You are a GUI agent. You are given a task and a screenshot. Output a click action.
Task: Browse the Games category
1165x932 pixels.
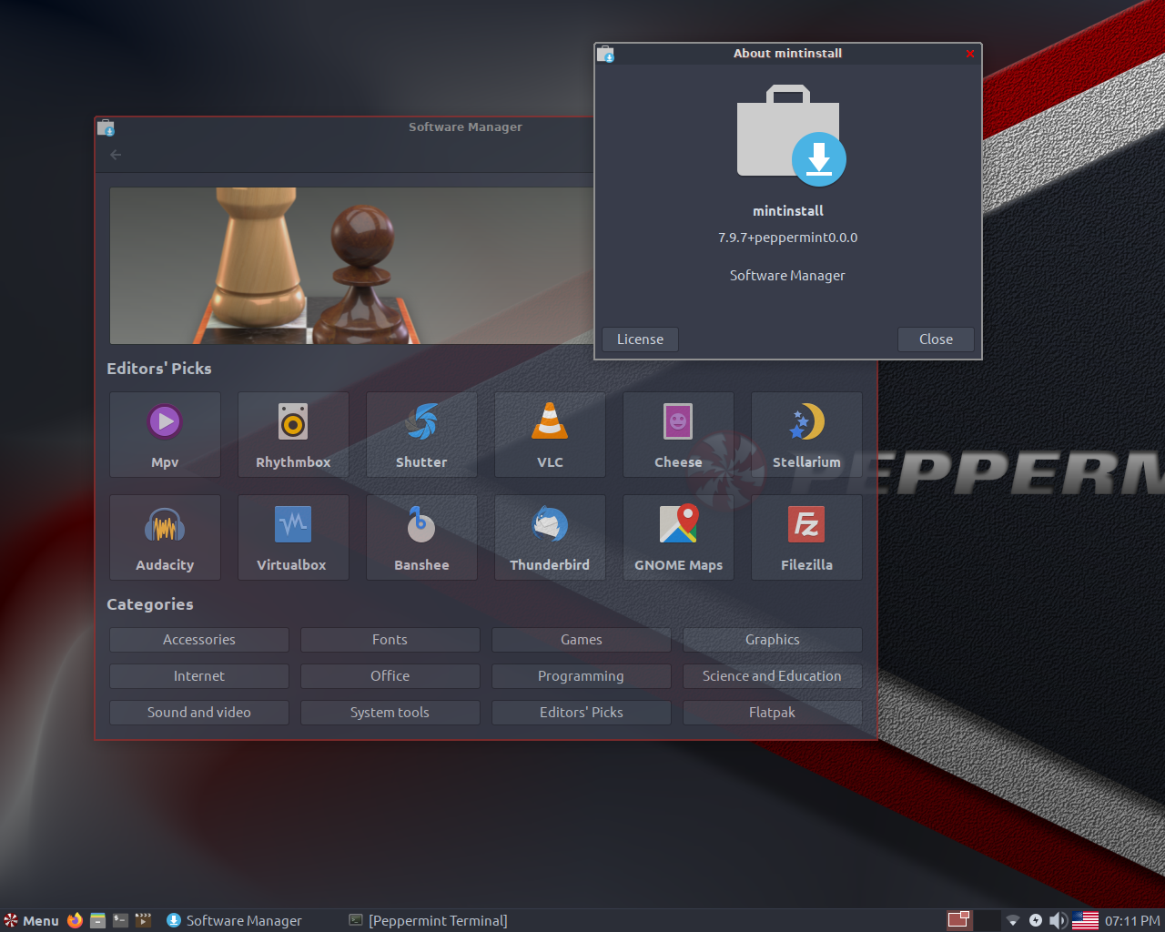582,640
